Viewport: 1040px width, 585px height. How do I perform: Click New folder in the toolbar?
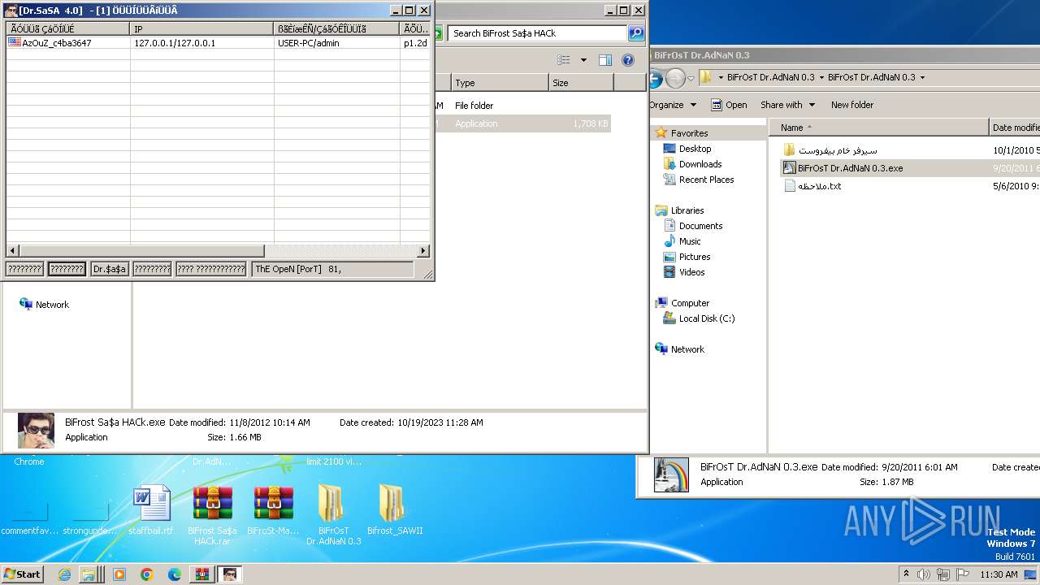pyautogui.click(x=852, y=105)
